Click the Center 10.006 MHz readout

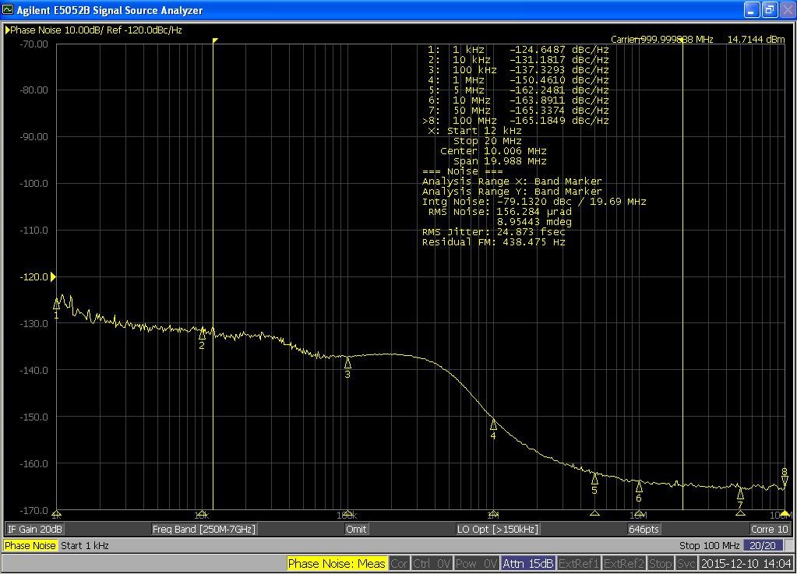pos(493,151)
